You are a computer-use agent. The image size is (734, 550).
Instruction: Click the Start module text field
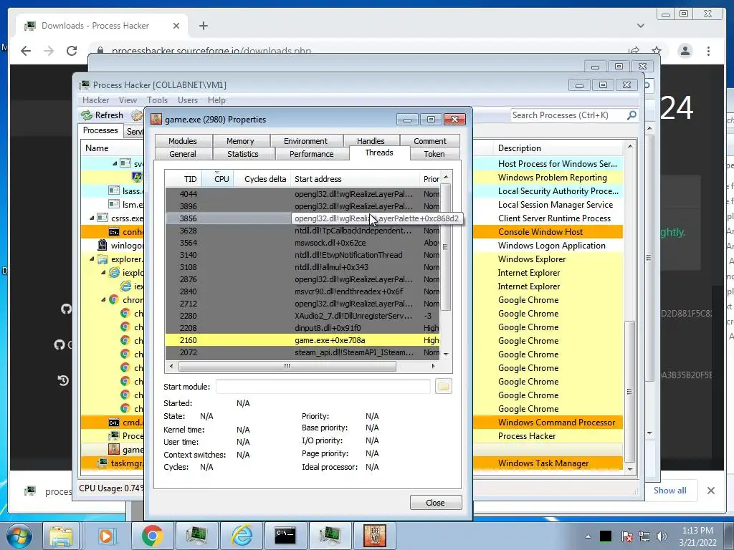[x=323, y=387]
